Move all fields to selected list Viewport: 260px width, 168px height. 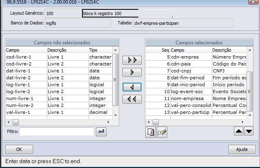[x=132, y=60]
